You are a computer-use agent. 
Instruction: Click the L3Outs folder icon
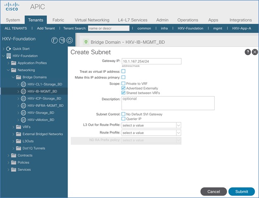19,141
